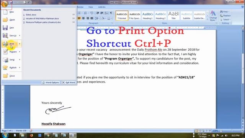Expand the Print submenu arrow
The height and width of the screenshot is (138, 245).
[x=20, y=44]
